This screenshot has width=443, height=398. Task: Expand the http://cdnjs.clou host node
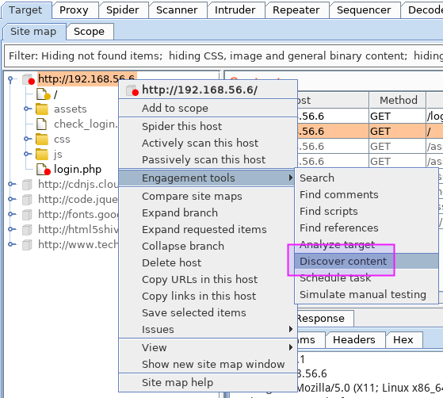point(11,184)
